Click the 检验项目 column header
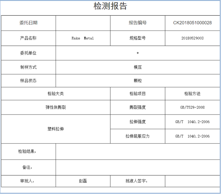Viewport: 221px width, 194px height. (138, 94)
